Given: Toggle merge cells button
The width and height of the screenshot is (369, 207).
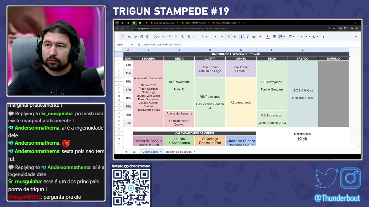Looking at the screenshot, I should coord(280,37).
